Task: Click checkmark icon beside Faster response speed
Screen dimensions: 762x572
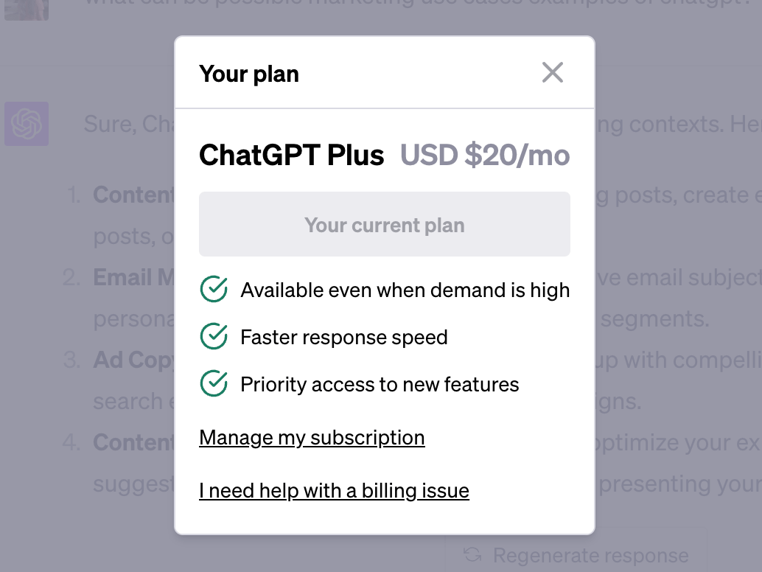Action: 214,337
